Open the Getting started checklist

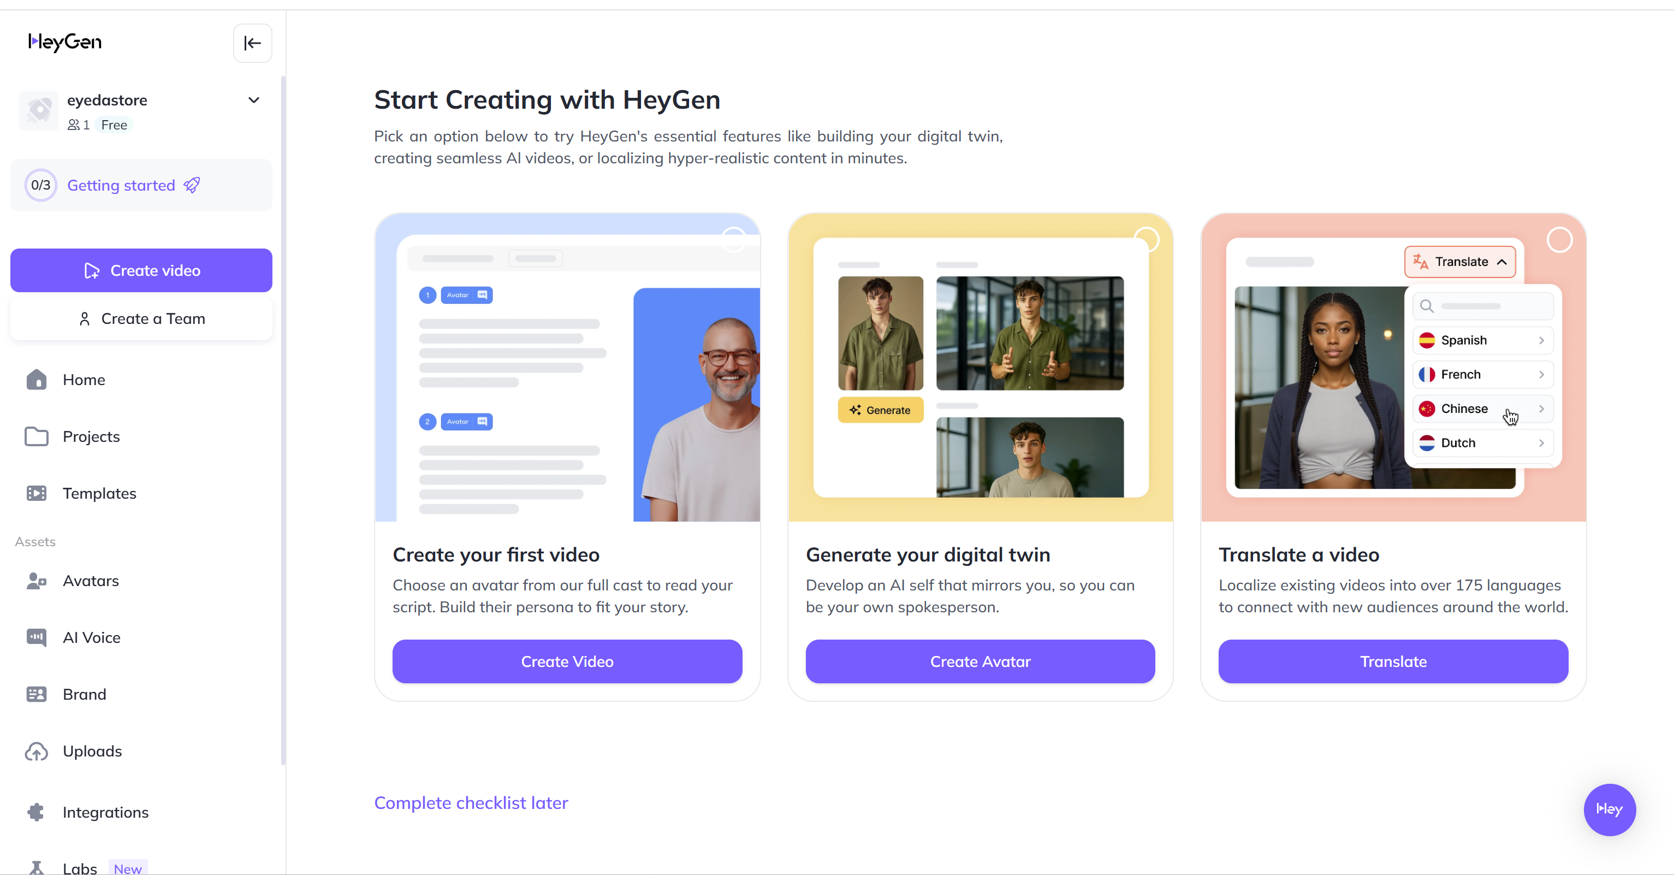point(141,185)
